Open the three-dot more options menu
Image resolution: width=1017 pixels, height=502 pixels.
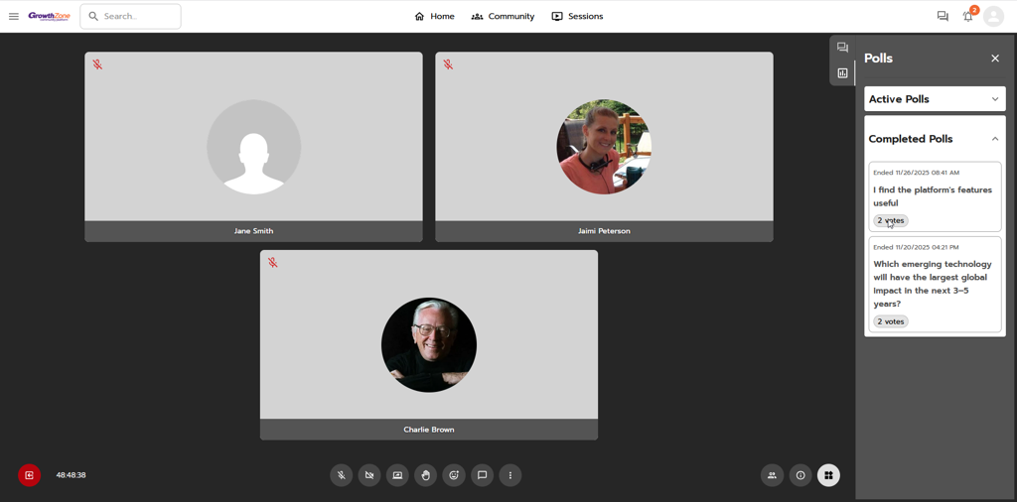pos(510,475)
